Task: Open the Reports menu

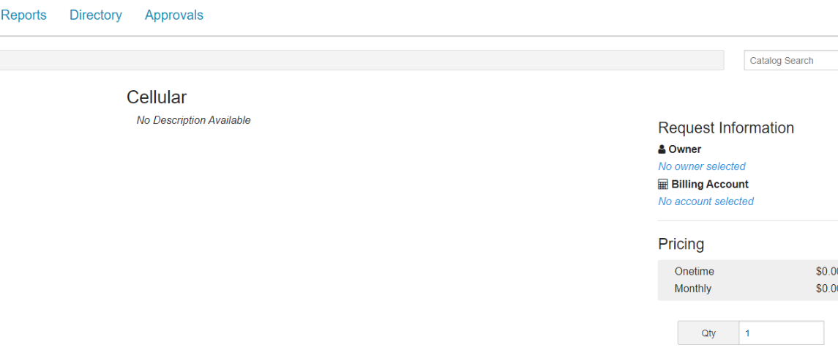Action: click(x=23, y=15)
